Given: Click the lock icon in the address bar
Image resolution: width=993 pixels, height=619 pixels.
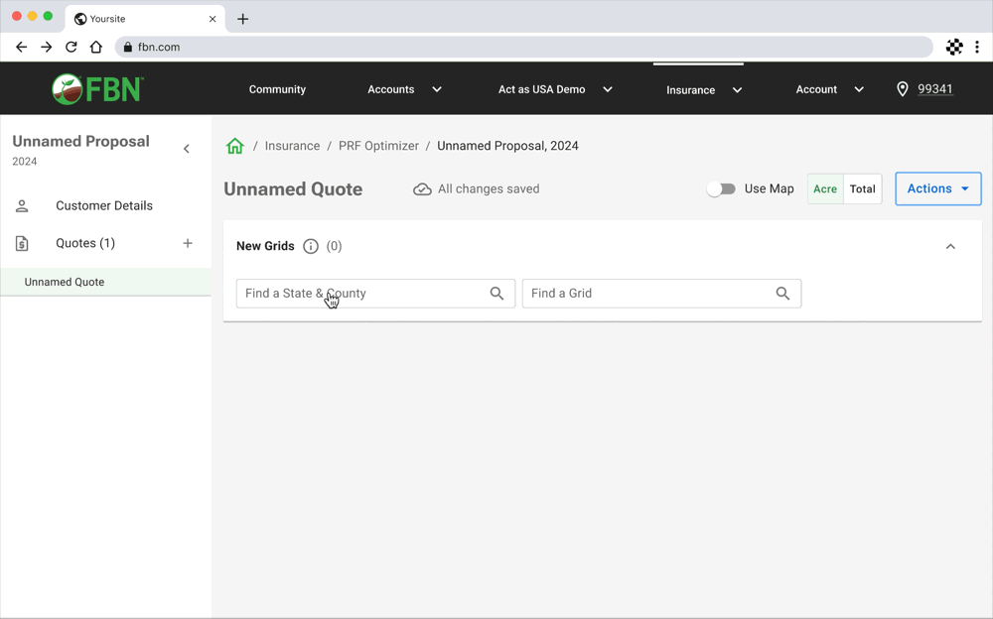Looking at the screenshot, I should pyautogui.click(x=127, y=47).
